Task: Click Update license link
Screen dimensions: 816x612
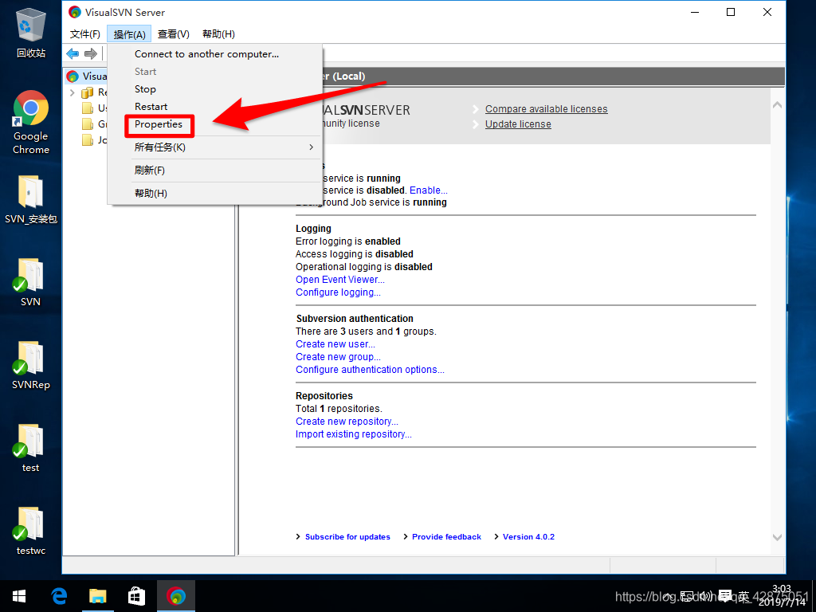Action: pos(518,124)
